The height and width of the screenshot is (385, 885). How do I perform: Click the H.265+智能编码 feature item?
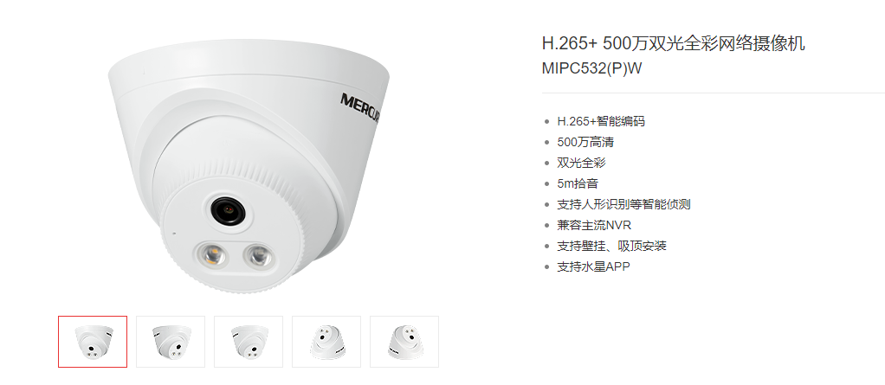tap(601, 121)
